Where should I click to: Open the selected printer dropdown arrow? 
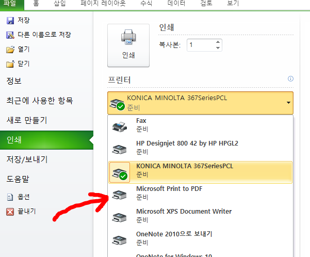pos(288,103)
